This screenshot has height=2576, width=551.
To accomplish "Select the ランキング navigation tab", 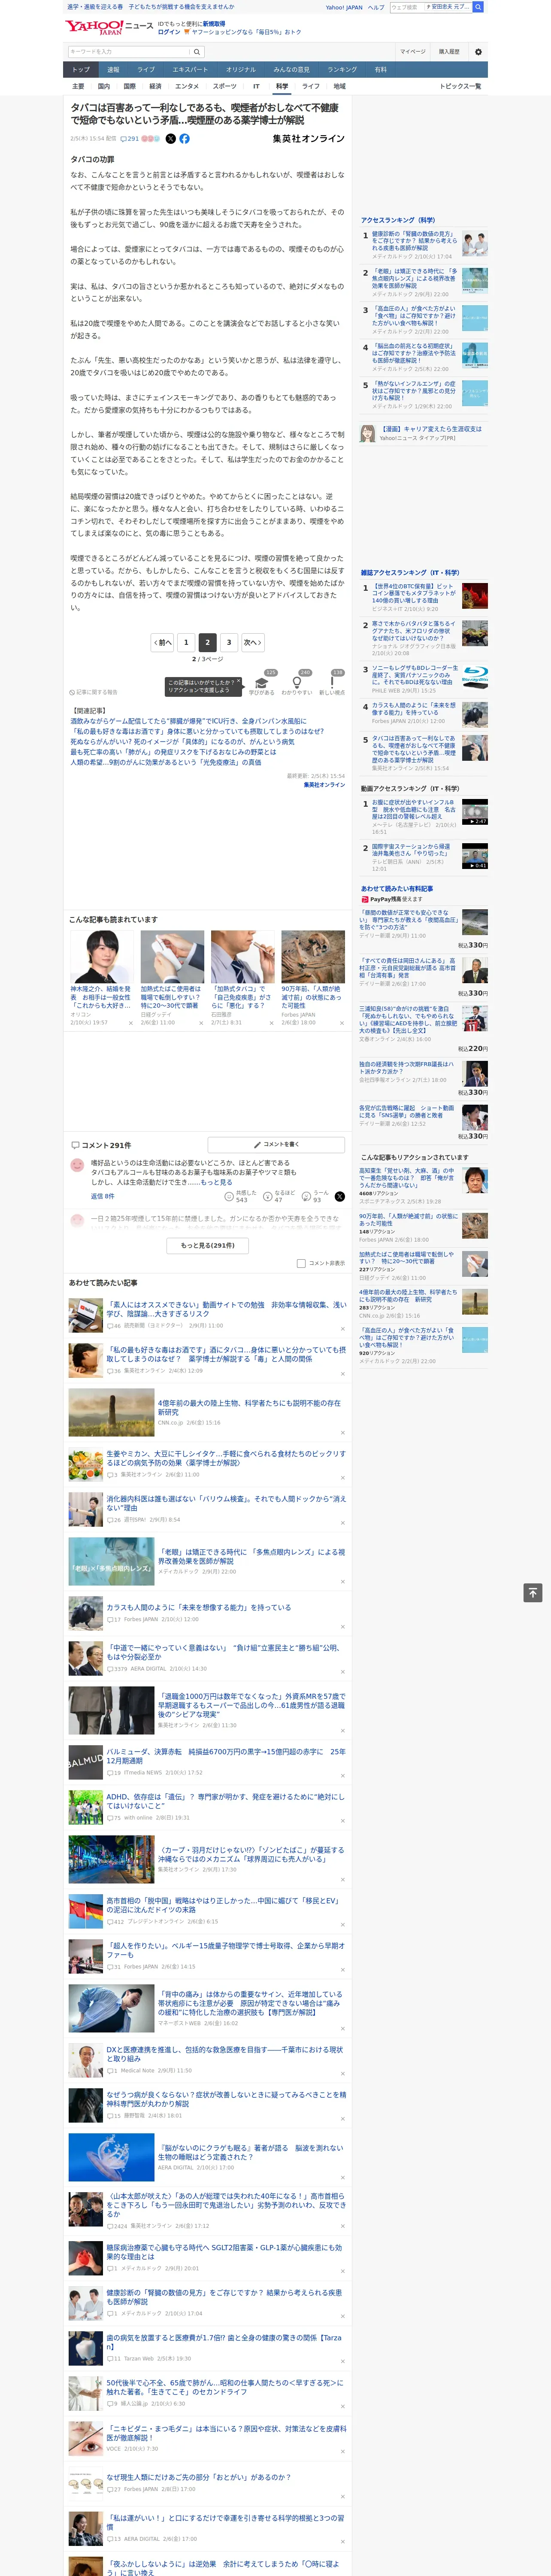I will tap(342, 70).
